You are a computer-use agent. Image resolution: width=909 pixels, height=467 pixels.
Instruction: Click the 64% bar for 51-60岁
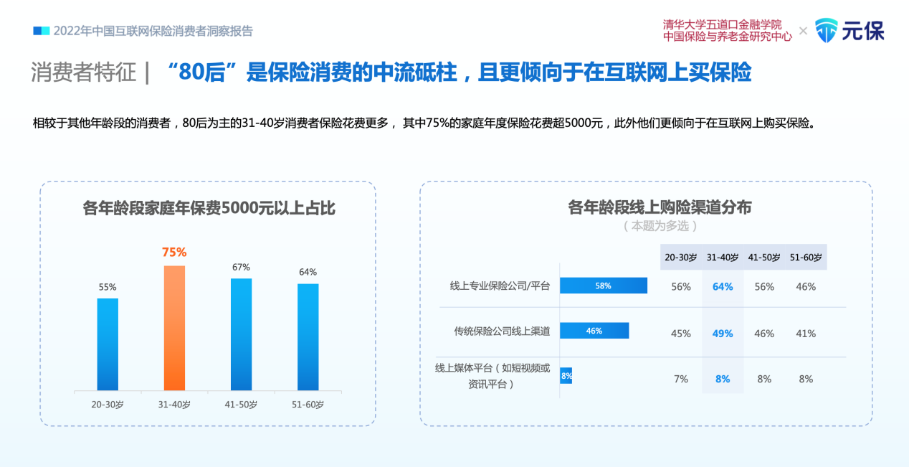pyautogui.click(x=308, y=337)
